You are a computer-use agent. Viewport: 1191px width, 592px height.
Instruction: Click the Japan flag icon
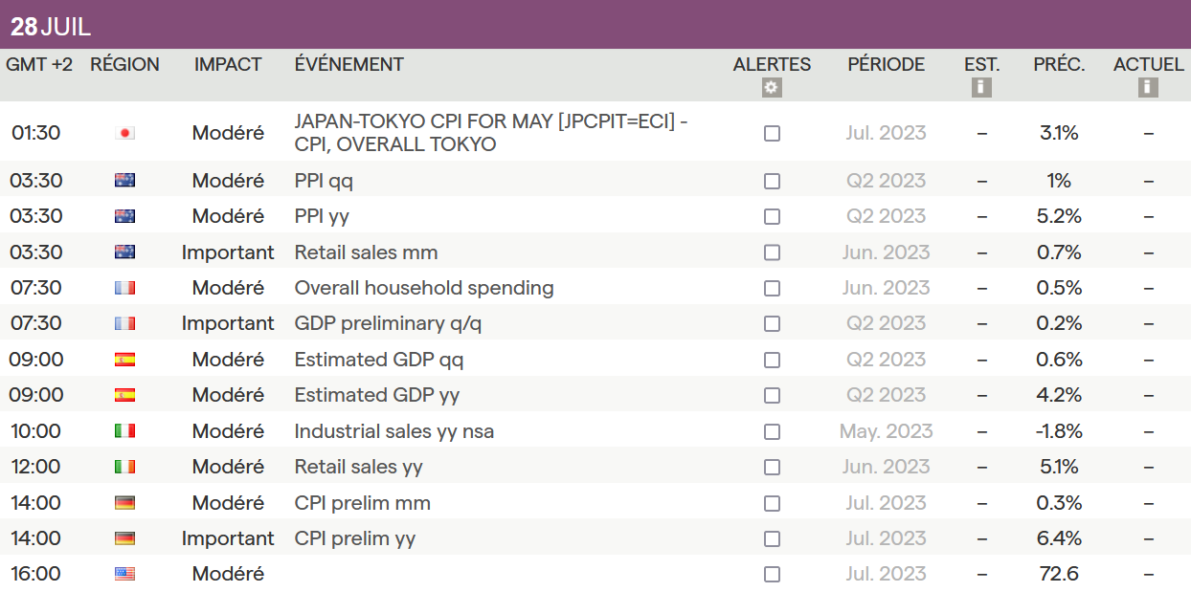124,133
